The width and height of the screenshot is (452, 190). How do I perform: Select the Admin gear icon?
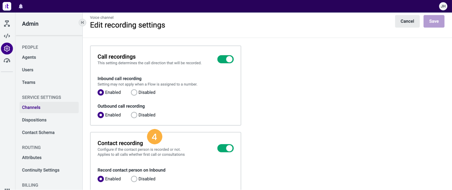coord(7,49)
